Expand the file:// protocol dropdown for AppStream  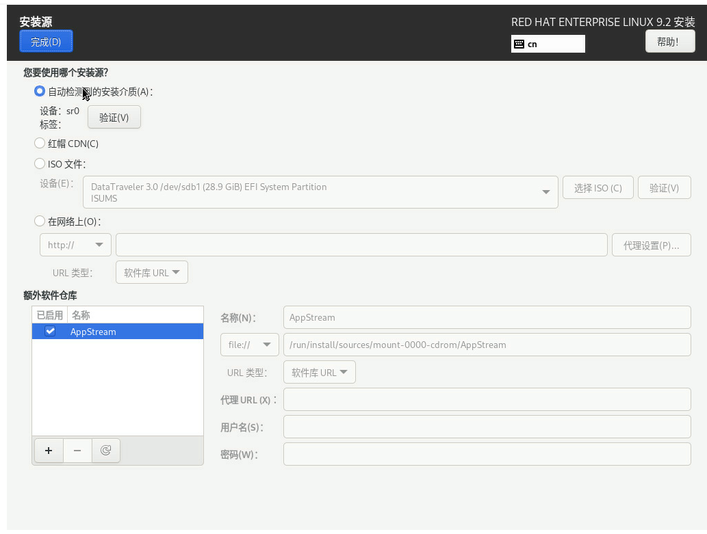[249, 345]
